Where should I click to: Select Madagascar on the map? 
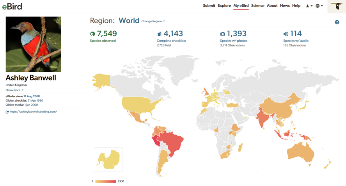[240, 147]
